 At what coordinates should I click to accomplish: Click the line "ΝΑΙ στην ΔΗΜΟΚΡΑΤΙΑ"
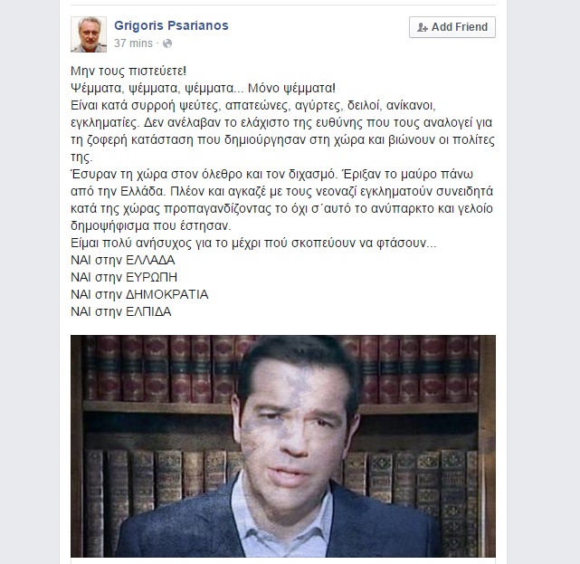139,294
